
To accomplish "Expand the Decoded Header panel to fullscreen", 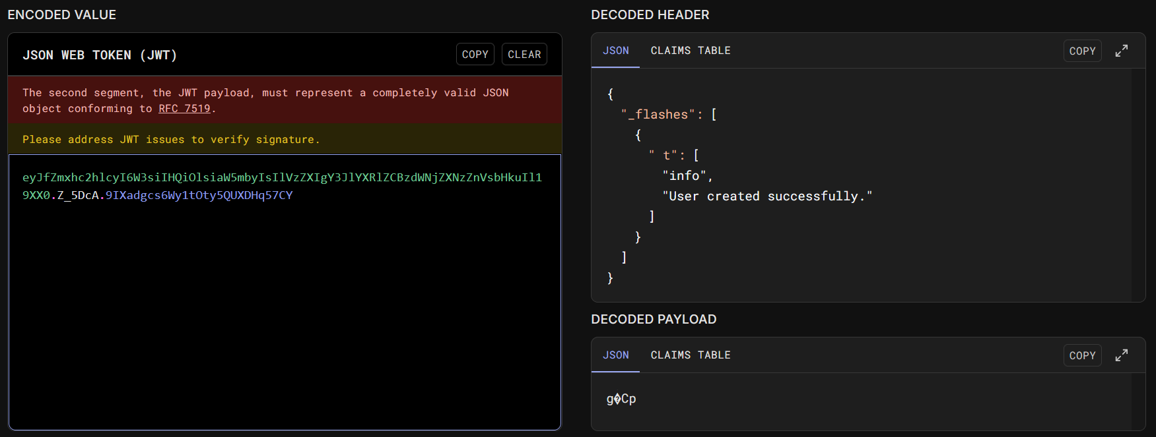I will coord(1121,51).
